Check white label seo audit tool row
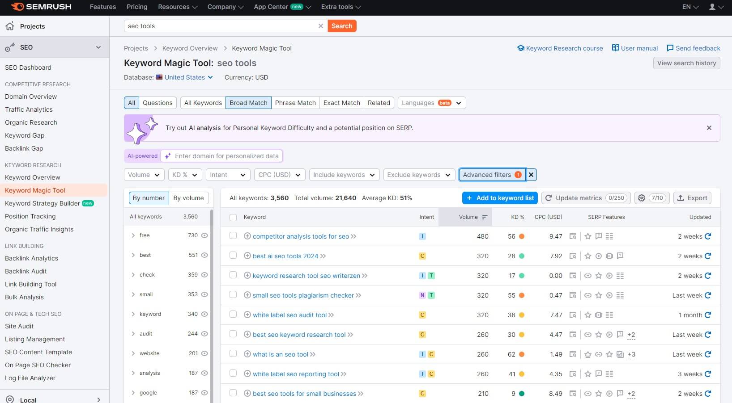The image size is (732, 403). (x=233, y=315)
